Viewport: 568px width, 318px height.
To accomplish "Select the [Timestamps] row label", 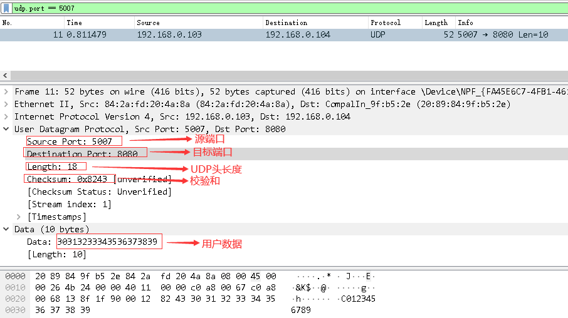I will [x=57, y=217].
